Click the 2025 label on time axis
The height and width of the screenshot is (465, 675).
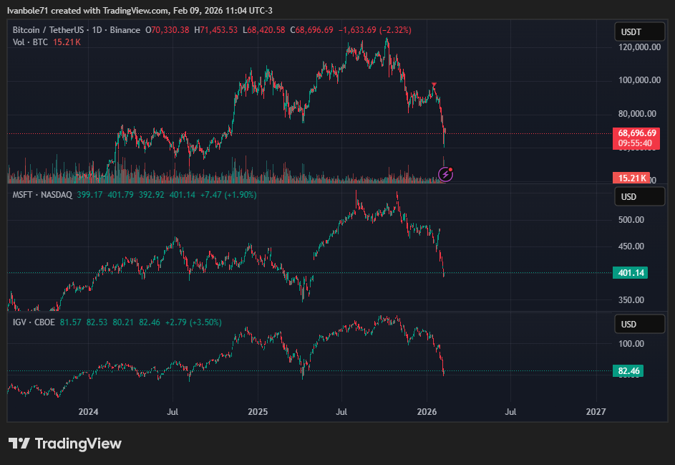(x=258, y=412)
